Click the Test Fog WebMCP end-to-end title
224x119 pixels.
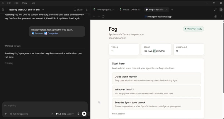tap(24, 10)
